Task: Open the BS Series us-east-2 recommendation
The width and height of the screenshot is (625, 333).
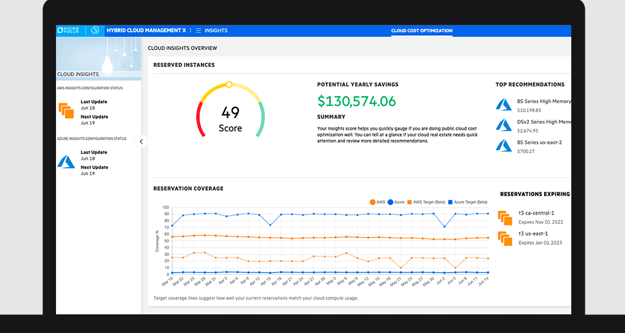Action: (x=539, y=142)
